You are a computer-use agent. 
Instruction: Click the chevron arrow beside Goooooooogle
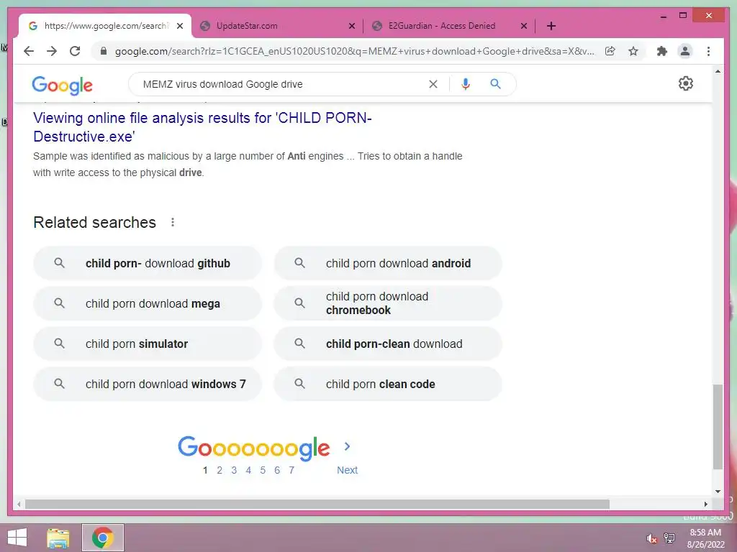348,446
